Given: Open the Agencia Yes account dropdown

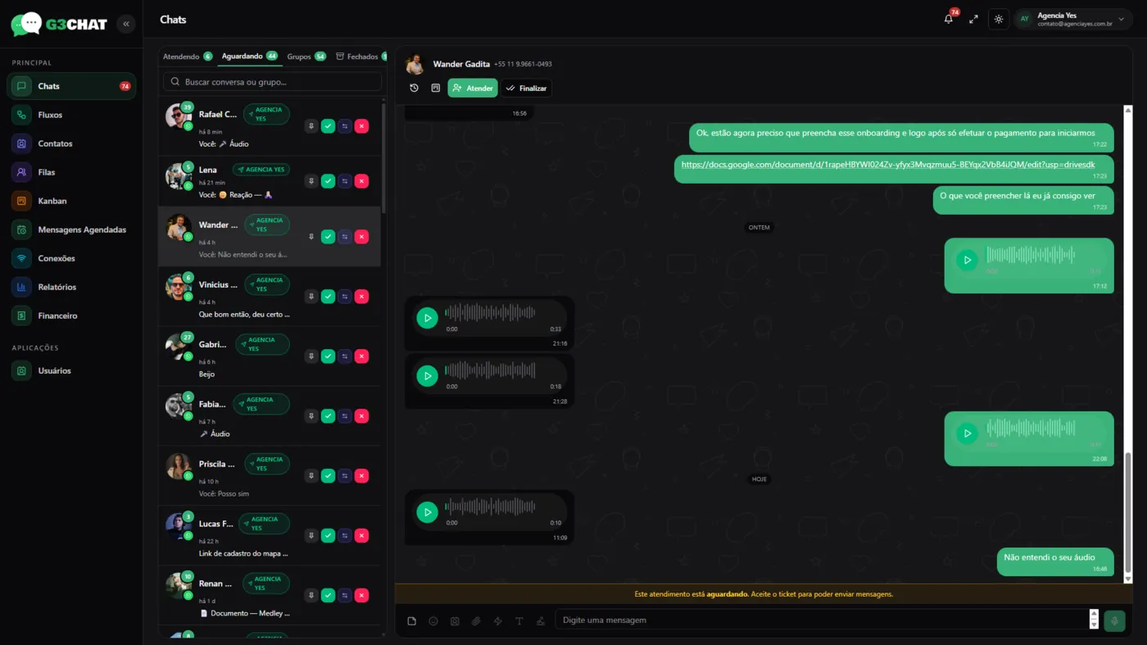Looking at the screenshot, I should [1073, 19].
